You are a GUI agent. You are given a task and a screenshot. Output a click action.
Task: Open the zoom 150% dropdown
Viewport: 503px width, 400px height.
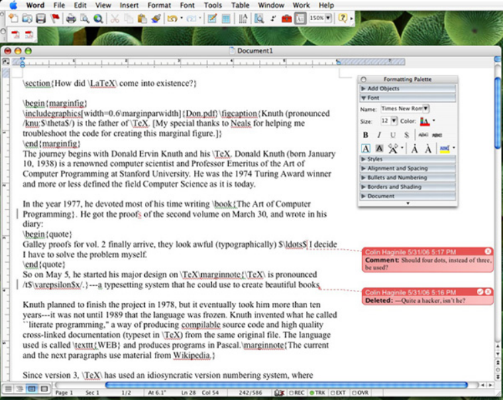click(x=328, y=18)
